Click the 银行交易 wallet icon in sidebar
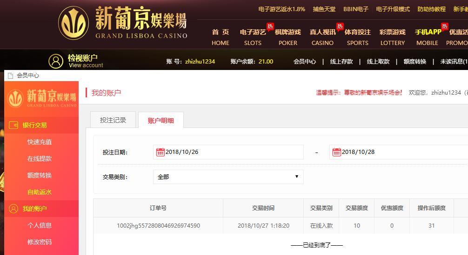This screenshot has width=468, height=255. click(13, 125)
